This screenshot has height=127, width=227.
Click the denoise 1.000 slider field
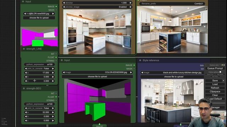click(x=97, y=3)
